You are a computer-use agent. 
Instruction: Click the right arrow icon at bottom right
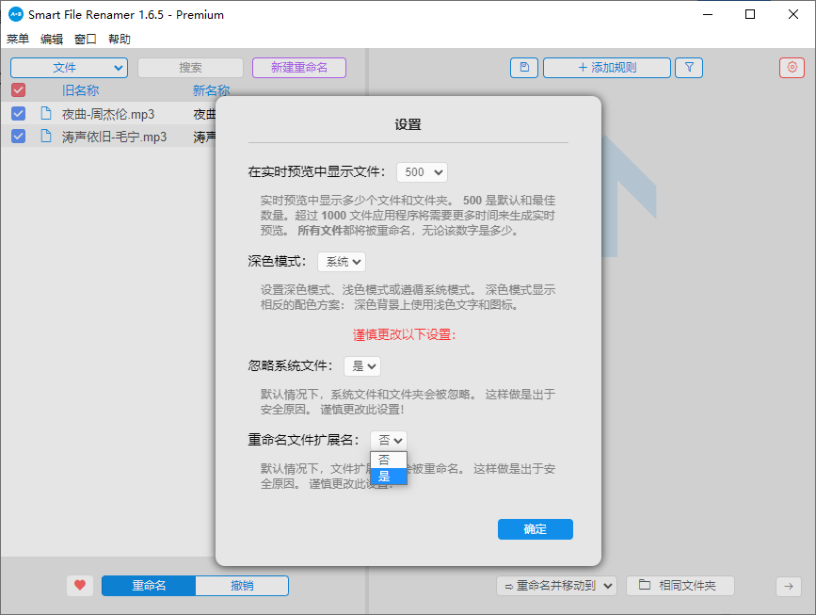(x=787, y=585)
